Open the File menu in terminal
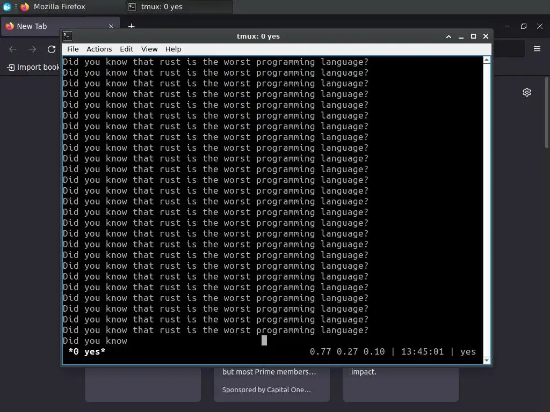550x412 pixels. 73,49
